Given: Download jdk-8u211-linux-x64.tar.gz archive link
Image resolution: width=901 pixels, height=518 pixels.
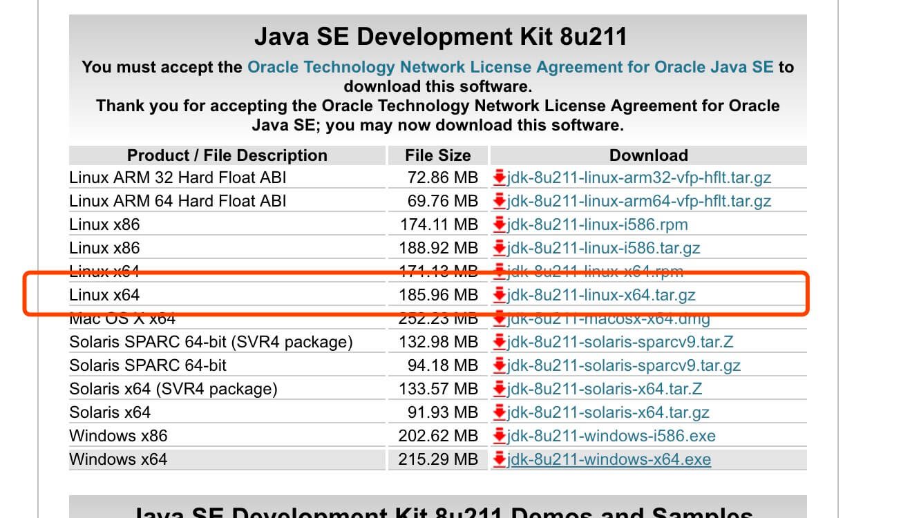Looking at the screenshot, I should point(601,296).
